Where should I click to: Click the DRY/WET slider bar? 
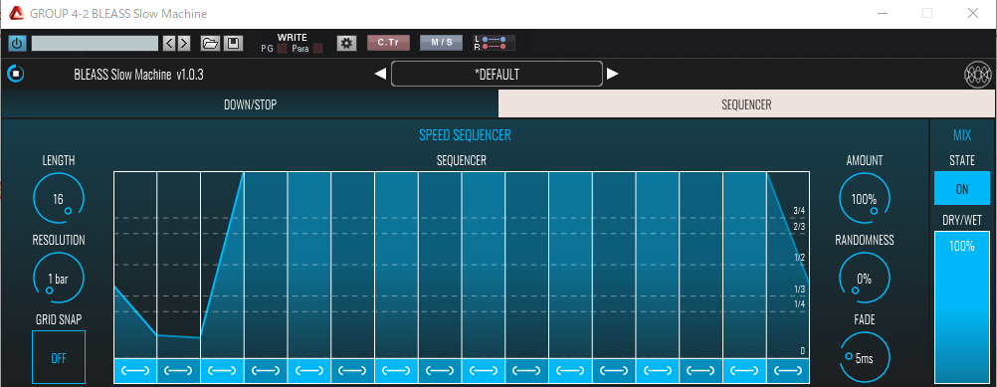click(962, 308)
